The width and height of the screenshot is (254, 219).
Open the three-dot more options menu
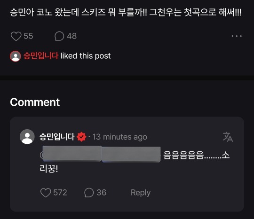(x=237, y=36)
